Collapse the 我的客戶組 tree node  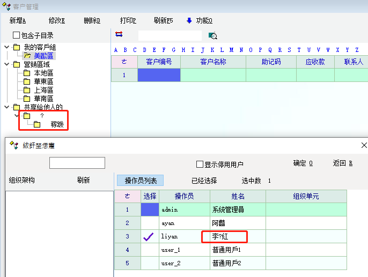coord(6,47)
